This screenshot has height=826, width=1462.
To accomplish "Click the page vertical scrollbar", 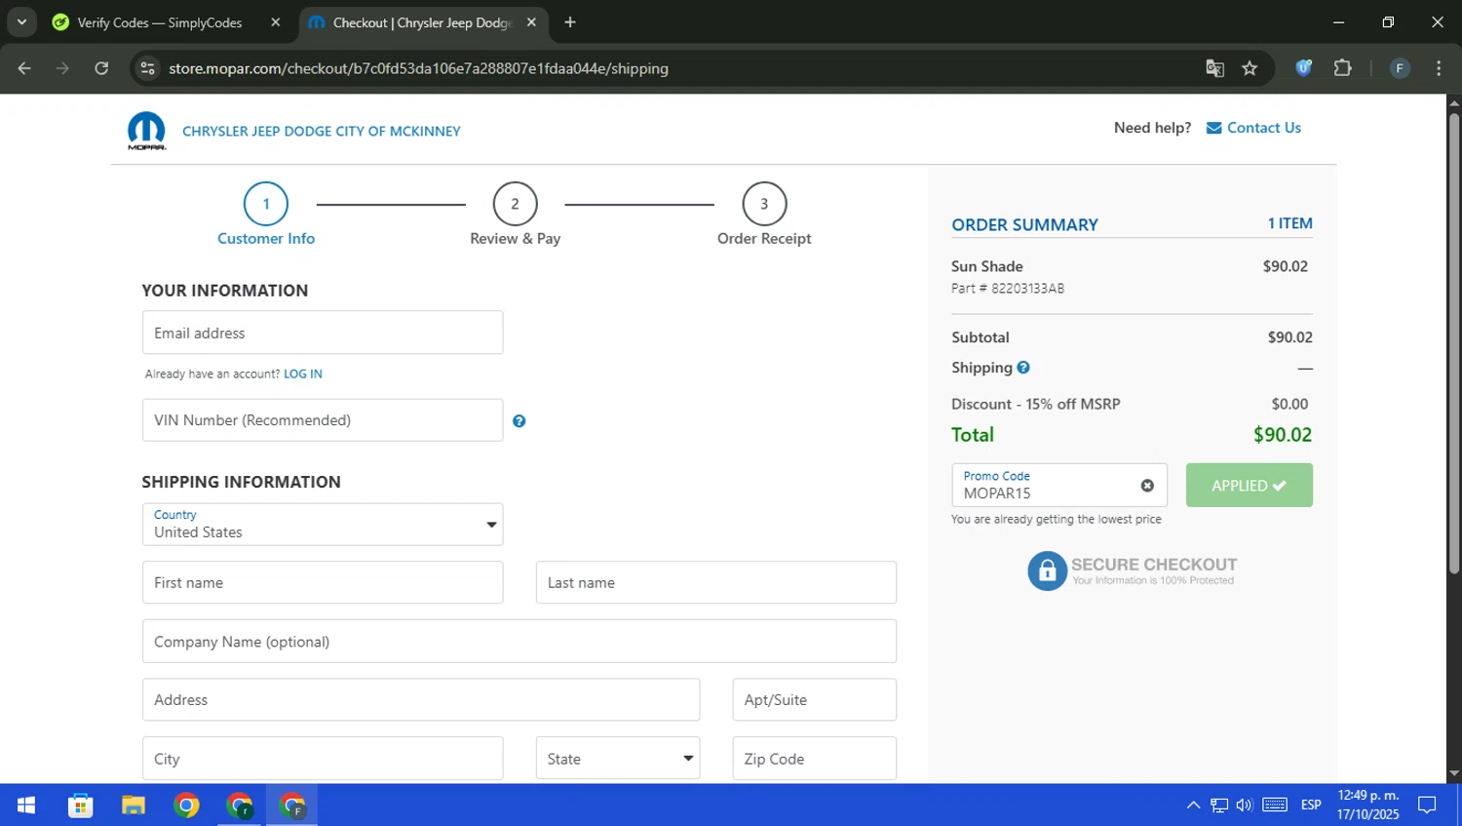I will pos(1453,341).
